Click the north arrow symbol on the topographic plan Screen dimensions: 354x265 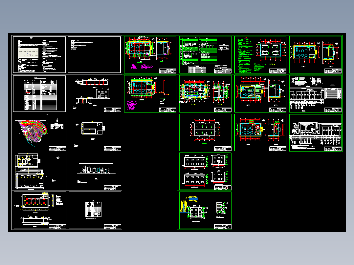pyautogui.click(x=57, y=120)
